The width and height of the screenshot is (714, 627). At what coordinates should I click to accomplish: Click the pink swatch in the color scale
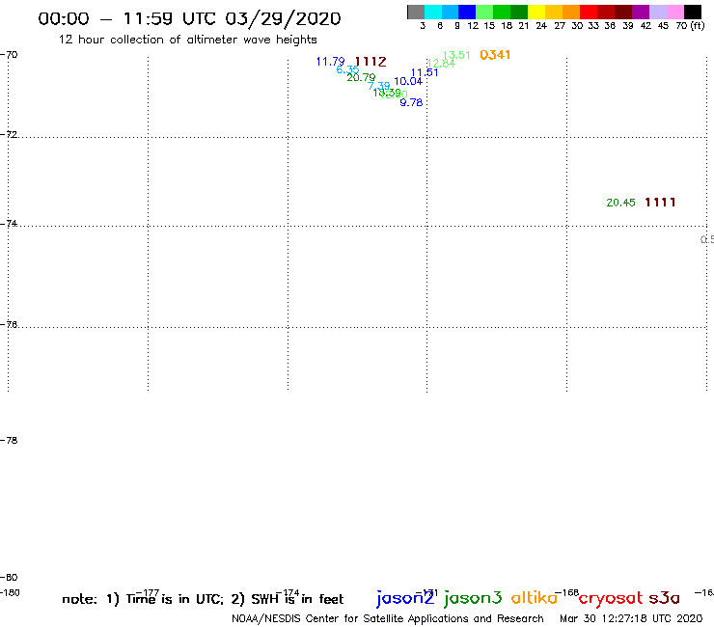point(674,12)
